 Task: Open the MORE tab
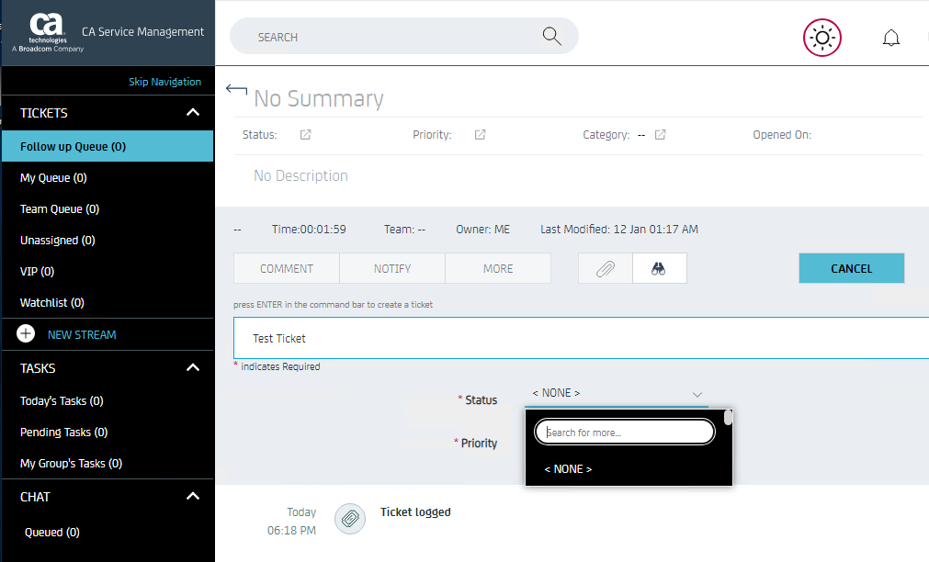pyautogui.click(x=498, y=268)
